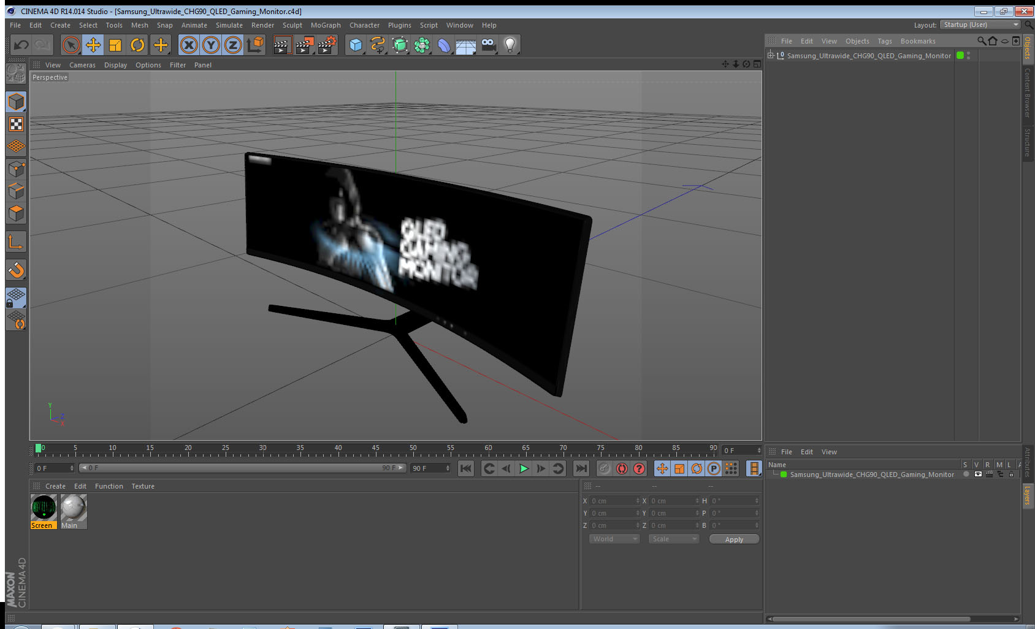Play the animation forward

coord(524,468)
